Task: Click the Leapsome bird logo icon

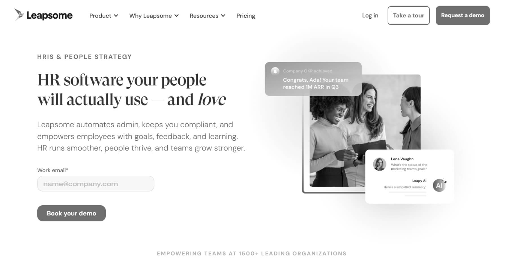Action: 19,15
